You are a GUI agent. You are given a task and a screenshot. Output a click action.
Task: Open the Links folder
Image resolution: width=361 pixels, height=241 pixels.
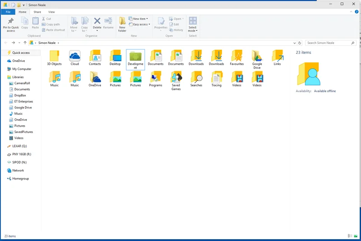(277, 58)
